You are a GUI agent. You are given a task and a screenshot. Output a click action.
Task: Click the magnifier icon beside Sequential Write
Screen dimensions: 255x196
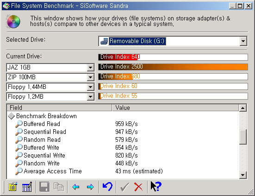pyautogui.click(x=19, y=156)
